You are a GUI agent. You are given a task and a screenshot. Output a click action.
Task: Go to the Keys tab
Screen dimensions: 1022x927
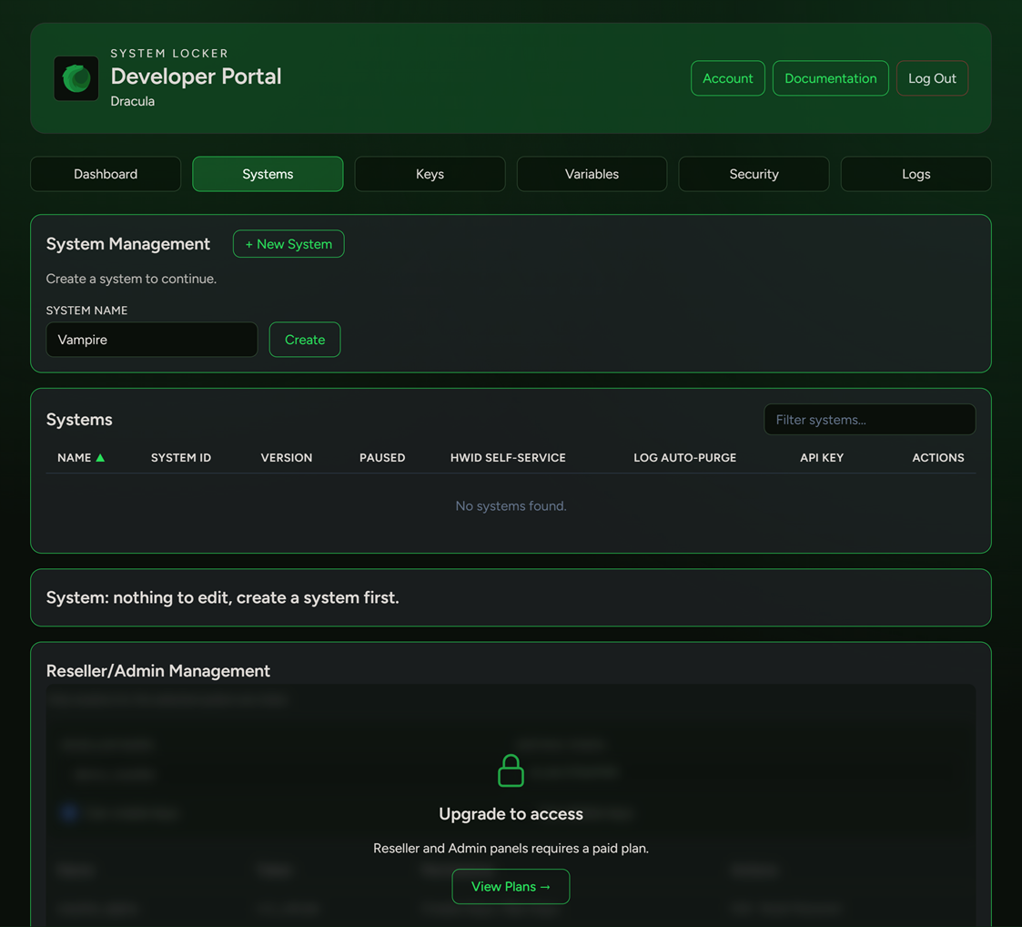pyautogui.click(x=430, y=174)
